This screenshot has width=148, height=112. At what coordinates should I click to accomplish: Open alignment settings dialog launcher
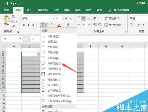tap(126, 32)
